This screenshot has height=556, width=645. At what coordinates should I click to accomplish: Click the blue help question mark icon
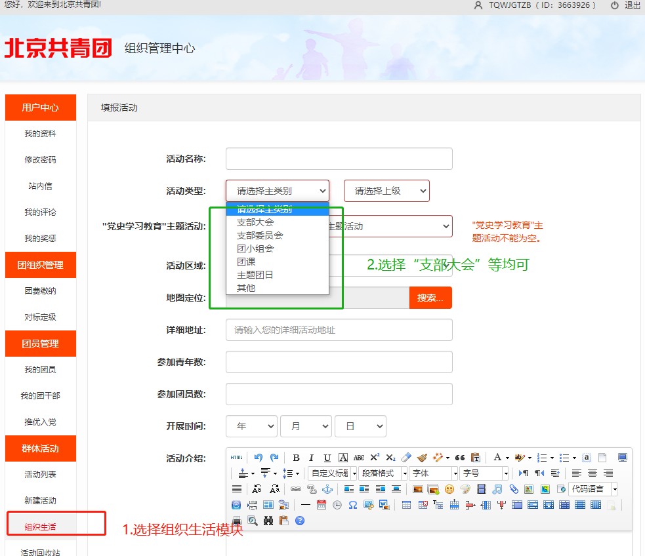[x=300, y=521]
